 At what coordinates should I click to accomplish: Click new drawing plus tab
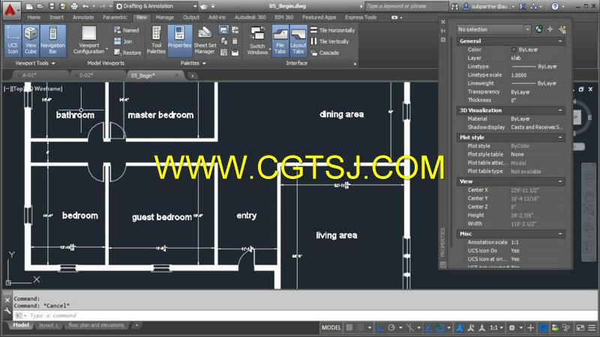(x=192, y=76)
